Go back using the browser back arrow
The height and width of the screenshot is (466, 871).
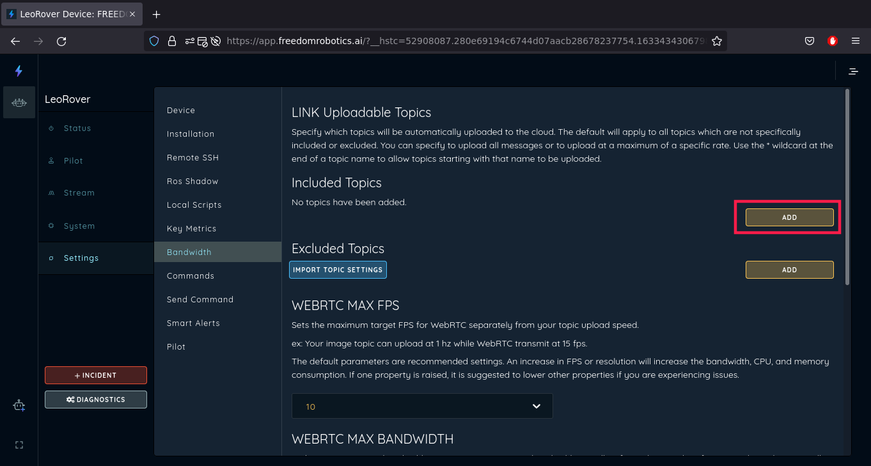(x=15, y=41)
